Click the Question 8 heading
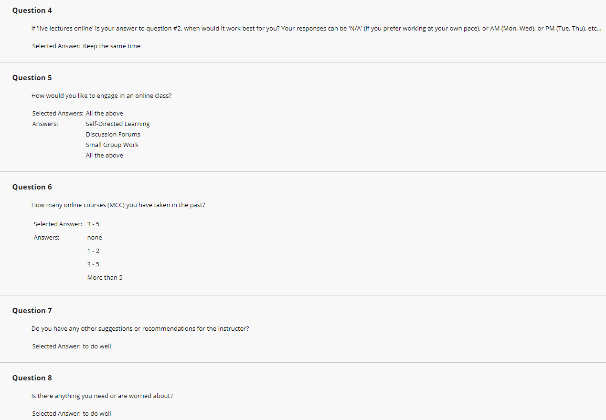The image size is (606, 420). (32, 378)
